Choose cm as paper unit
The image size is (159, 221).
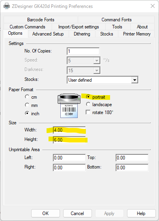point(27,97)
